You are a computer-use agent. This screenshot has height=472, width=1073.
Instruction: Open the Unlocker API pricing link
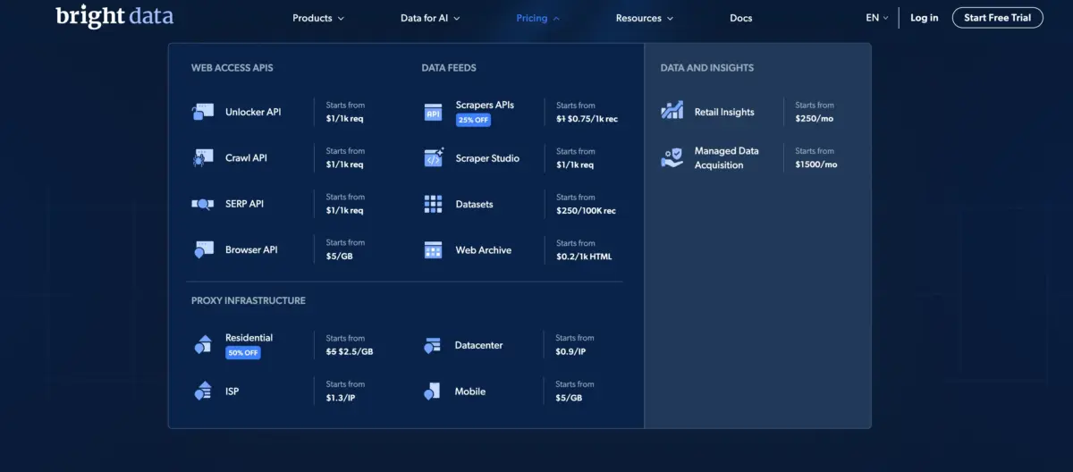click(x=253, y=112)
